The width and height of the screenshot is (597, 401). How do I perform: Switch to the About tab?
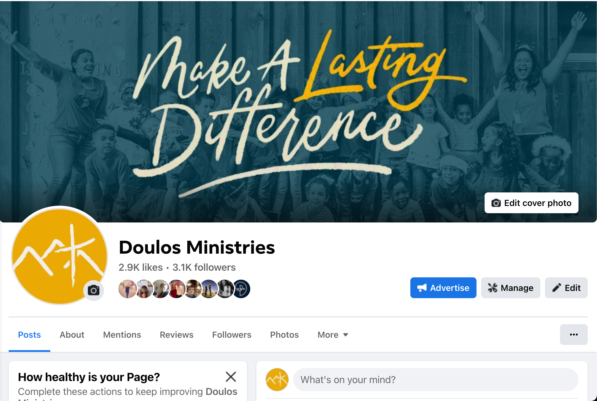(72, 335)
